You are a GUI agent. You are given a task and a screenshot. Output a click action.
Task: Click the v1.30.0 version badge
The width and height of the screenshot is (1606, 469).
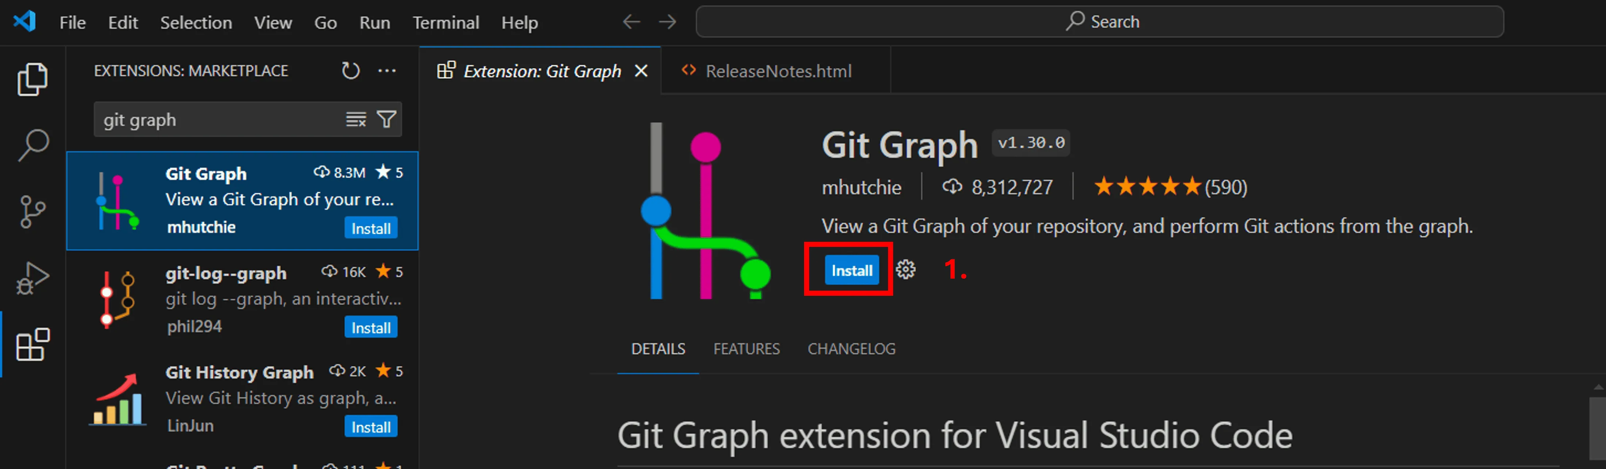[1031, 143]
